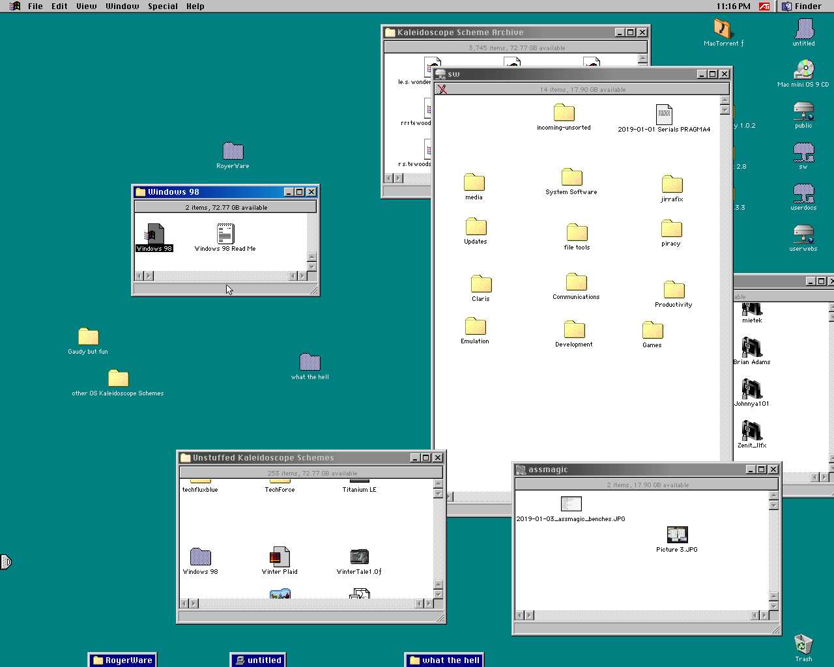Open the userwebs network volume icon
Viewport: 834px width, 667px height.
(x=803, y=234)
